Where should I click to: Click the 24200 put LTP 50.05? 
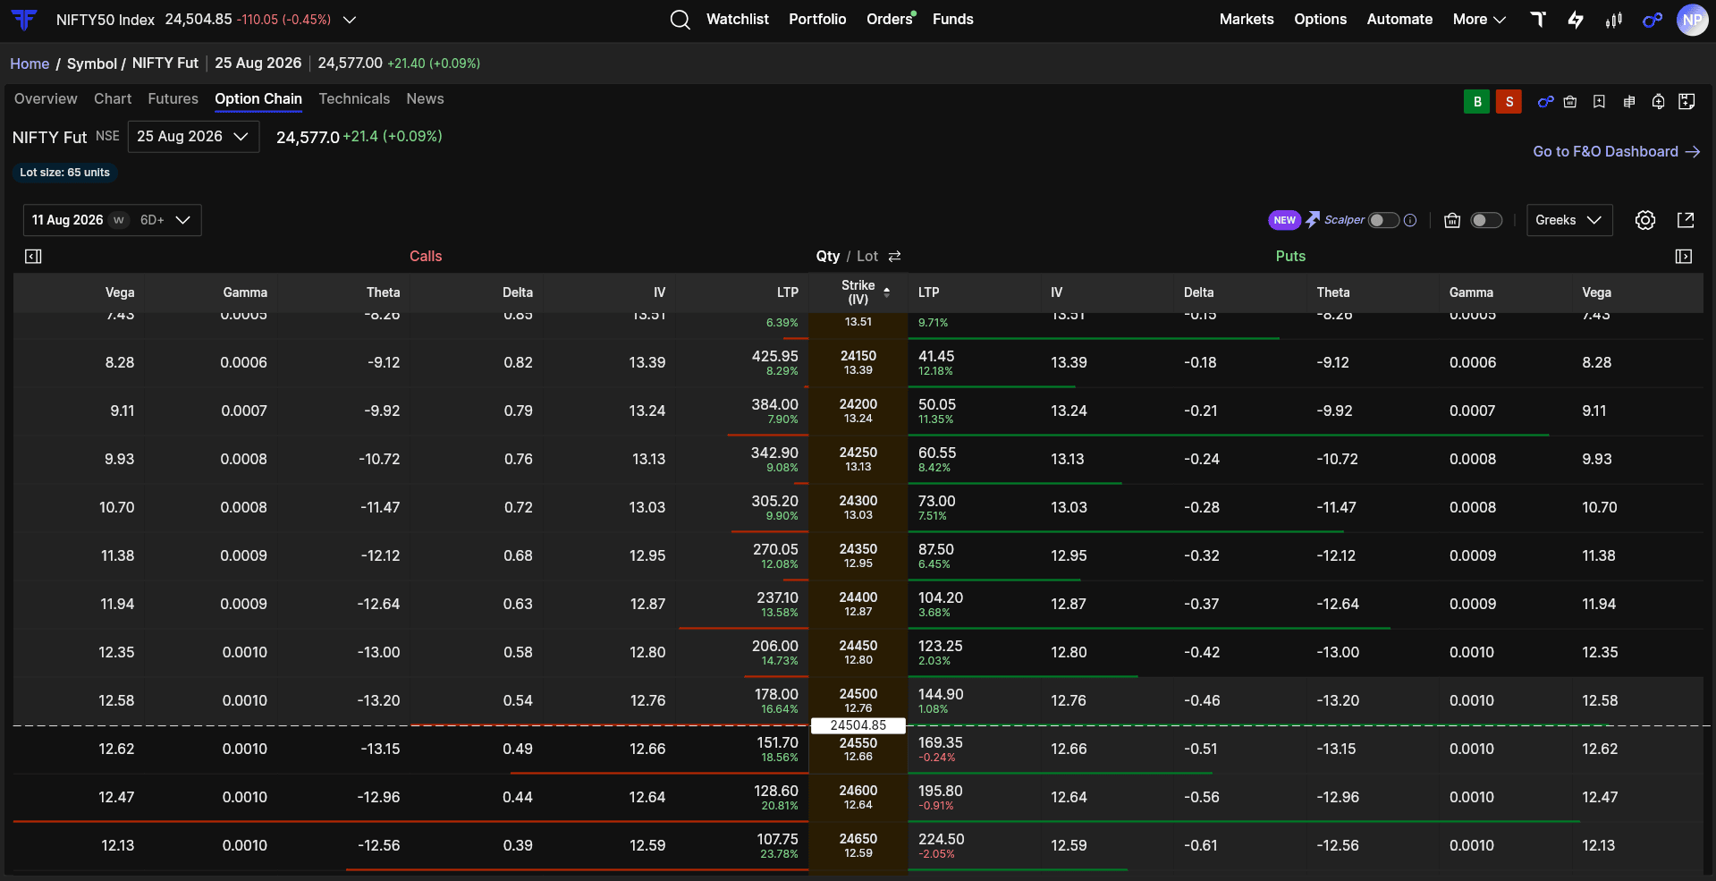937,404
